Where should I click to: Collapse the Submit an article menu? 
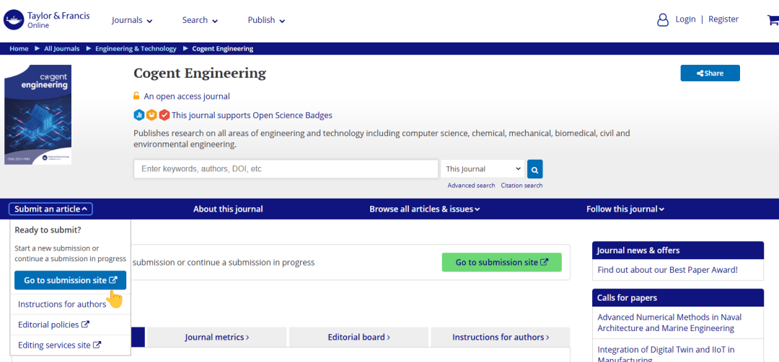(x=50, y=209)
